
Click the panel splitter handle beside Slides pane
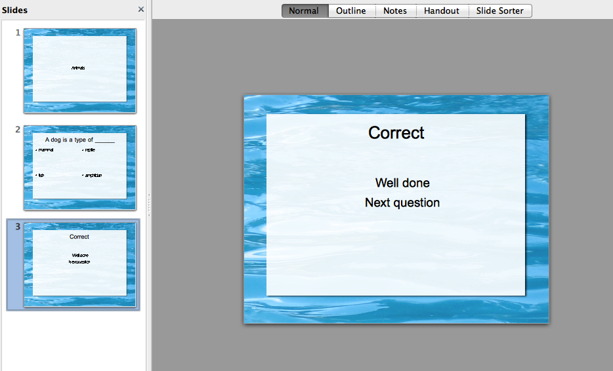[x=149, y=204]
